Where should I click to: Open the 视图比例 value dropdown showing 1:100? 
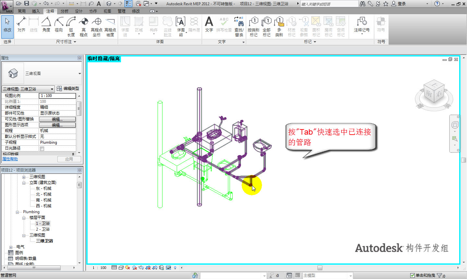[57, 96]
